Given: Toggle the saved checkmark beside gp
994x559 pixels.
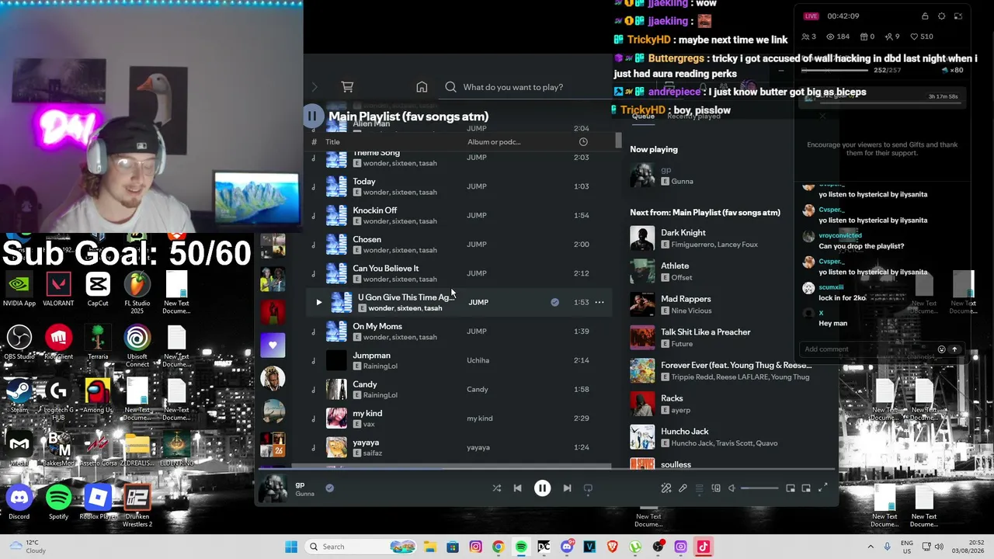Looking at the screenshot, I should [329, 488].
